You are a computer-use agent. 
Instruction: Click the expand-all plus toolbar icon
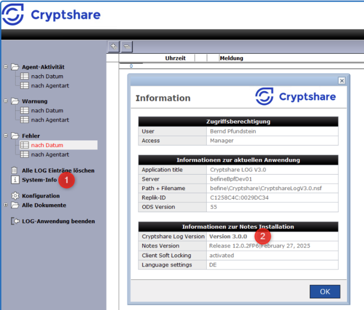(x=114, y=47)
